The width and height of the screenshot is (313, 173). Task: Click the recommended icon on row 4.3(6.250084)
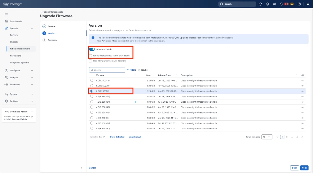(136, 102)
